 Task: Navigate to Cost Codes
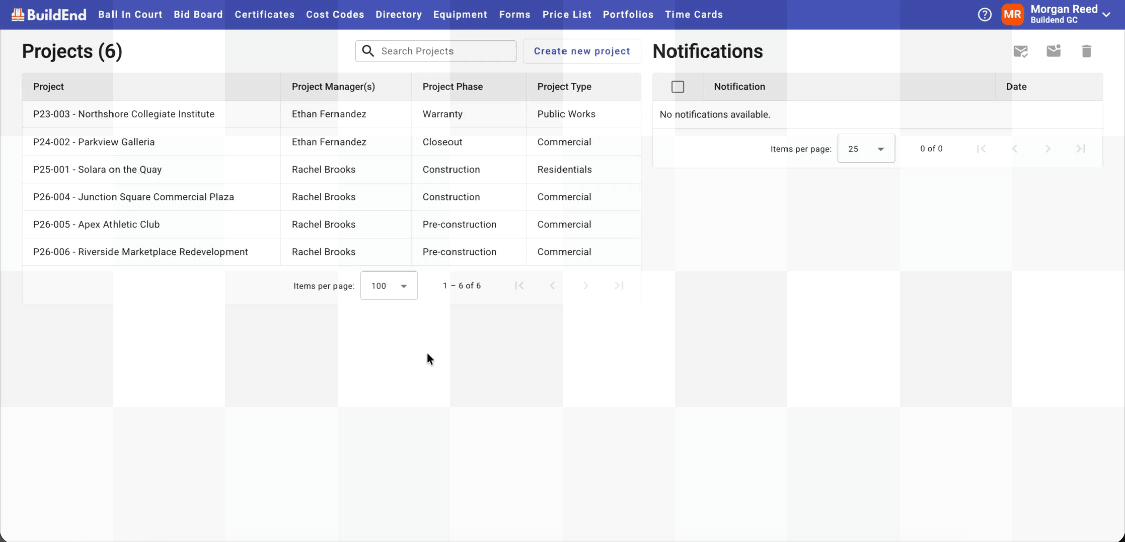point(335,15)
